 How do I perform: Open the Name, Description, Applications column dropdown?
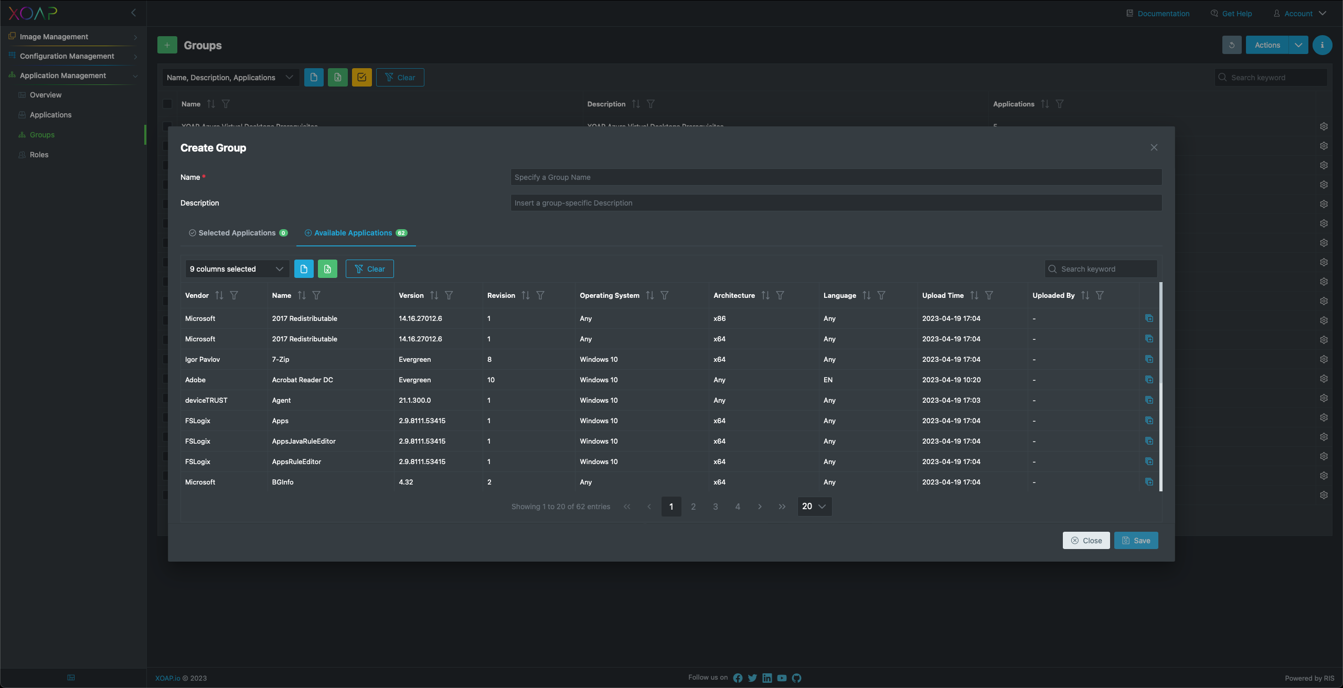230,78
